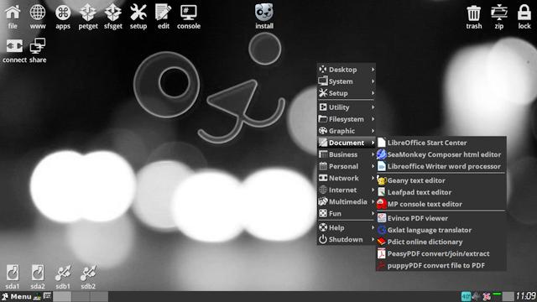
Task: Launch Pdict online dictionary
Action: [441, 242]
